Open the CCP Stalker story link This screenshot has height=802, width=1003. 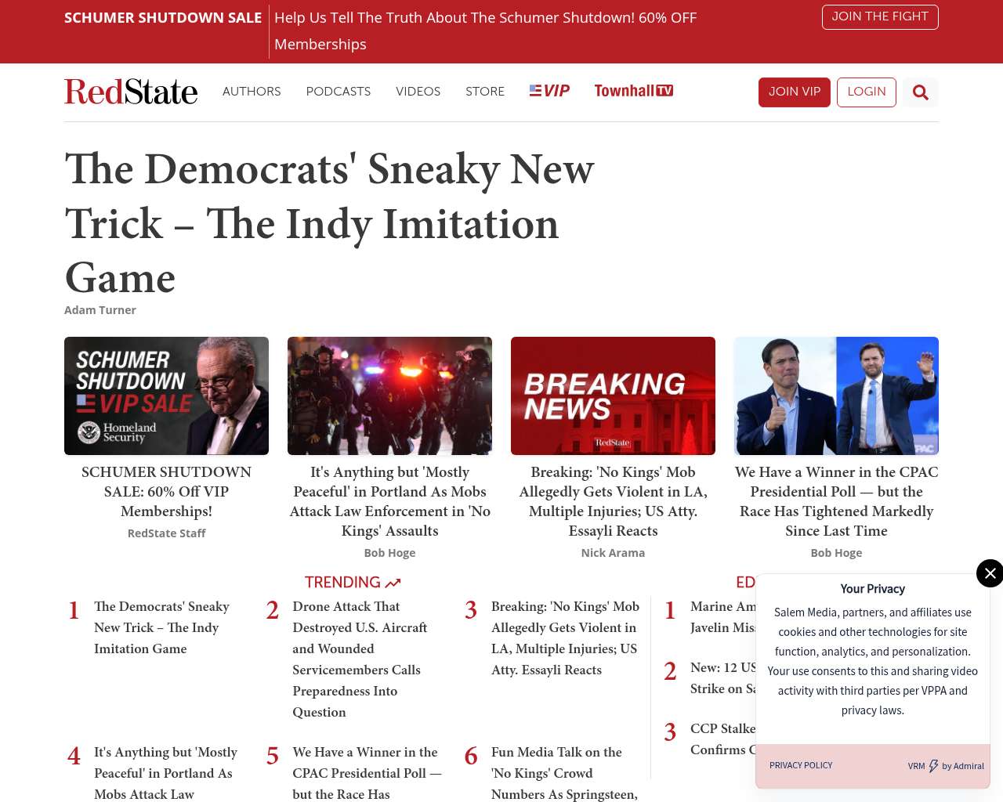point(723,739)
